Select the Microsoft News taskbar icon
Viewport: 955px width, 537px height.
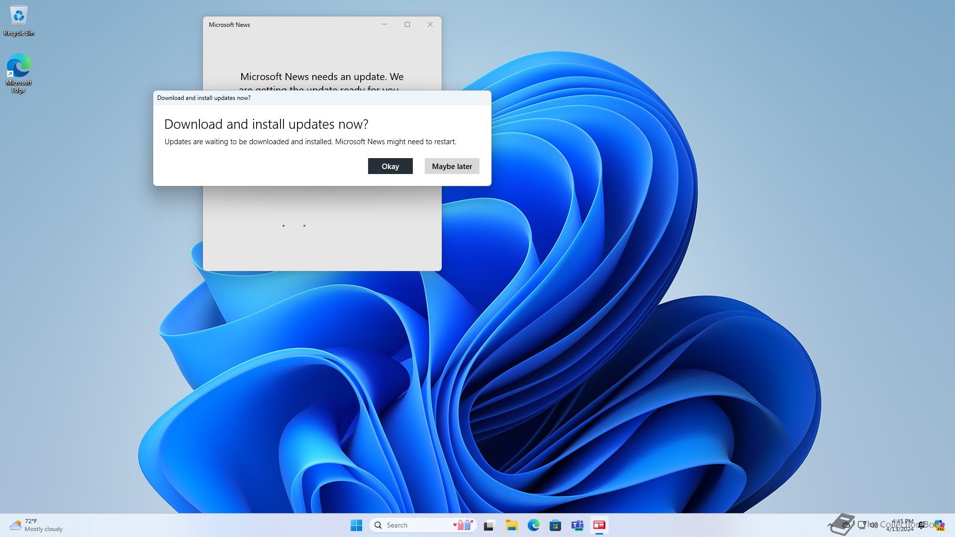[x=599, y=525]
